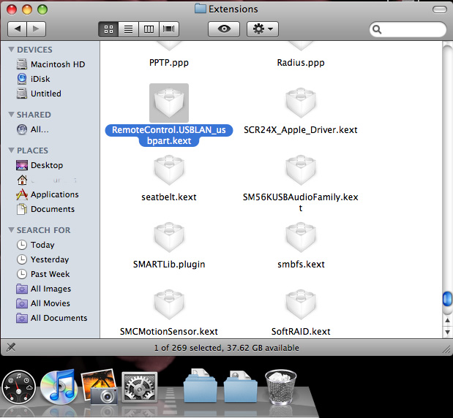Click the PPTP.ppp file name
The width and height of the screenshot is (453, 418).
[x=169, y=63]
